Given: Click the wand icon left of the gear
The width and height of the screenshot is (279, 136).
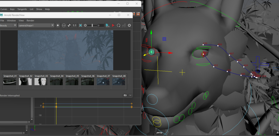Looking at the screenshot, I should [124, 25].
